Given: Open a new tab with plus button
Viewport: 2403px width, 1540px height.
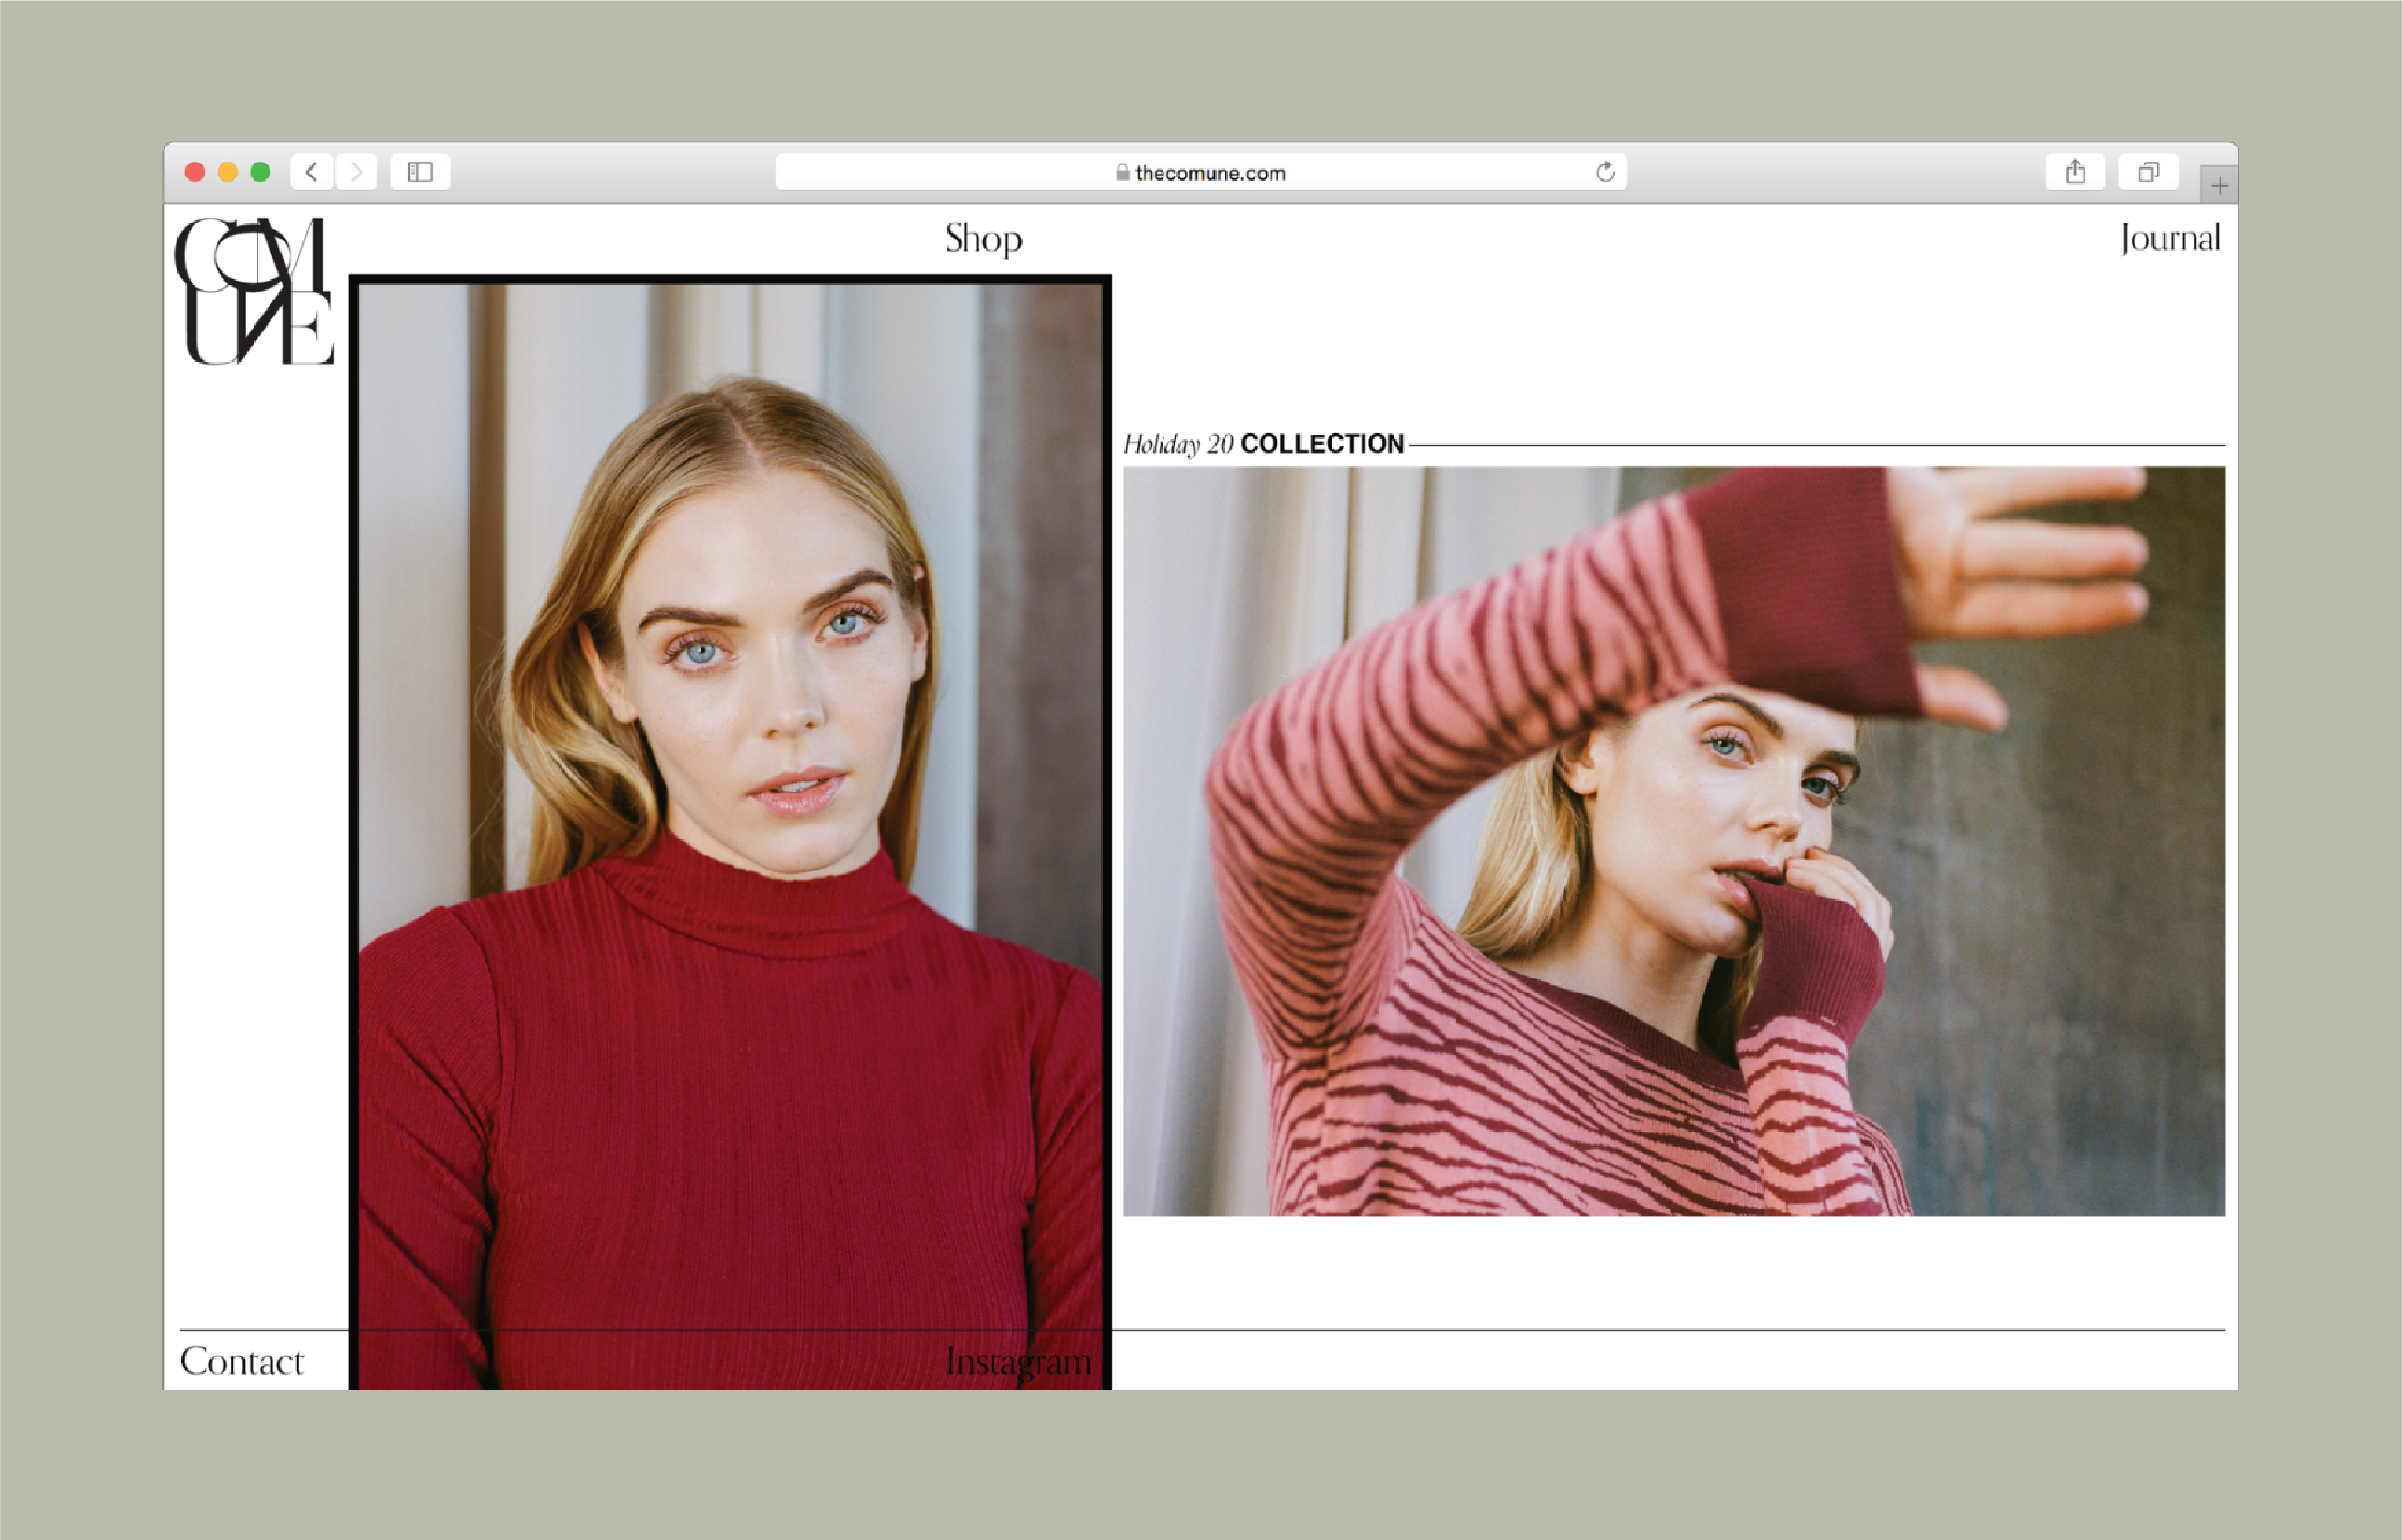Looking at the screenshot, I should pyautogui.click(x=2219, y=186).
